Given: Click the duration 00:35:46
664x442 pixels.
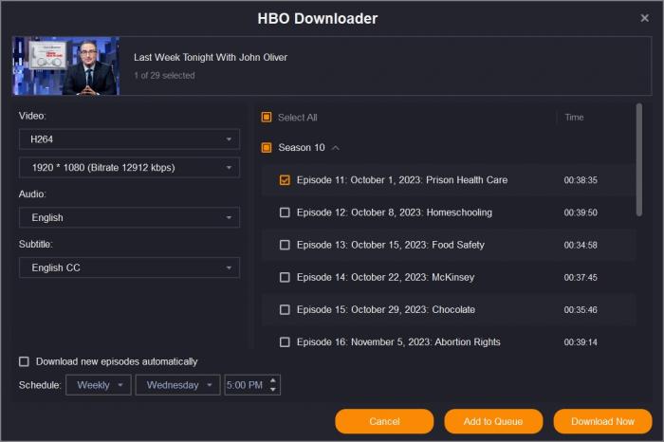Looking at the screenshot, I should pyautogui.click(x=581, y=310).
